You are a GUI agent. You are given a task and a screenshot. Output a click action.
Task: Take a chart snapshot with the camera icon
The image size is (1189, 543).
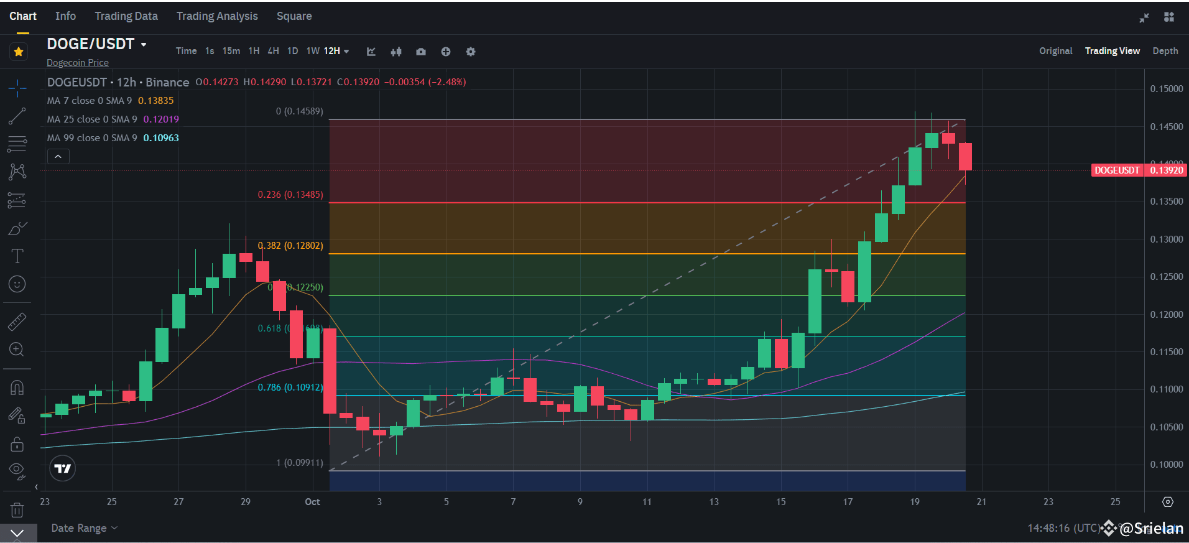(x=421, y=52)
